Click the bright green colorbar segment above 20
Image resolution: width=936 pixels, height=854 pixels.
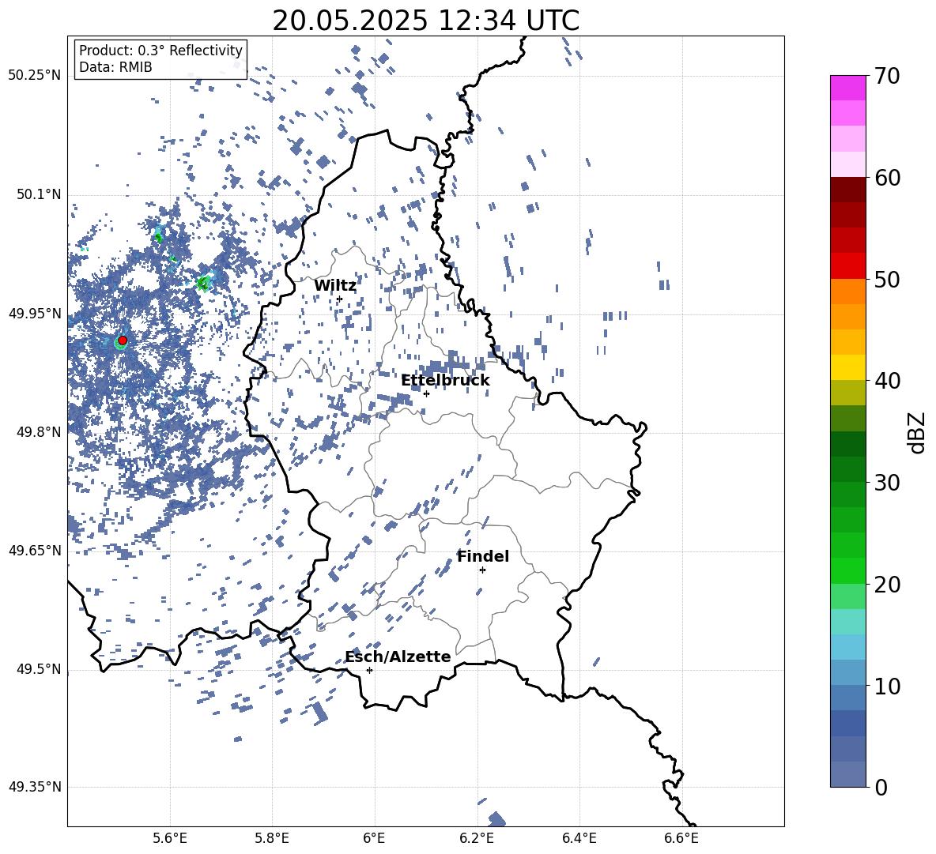(x=847, y=570)
